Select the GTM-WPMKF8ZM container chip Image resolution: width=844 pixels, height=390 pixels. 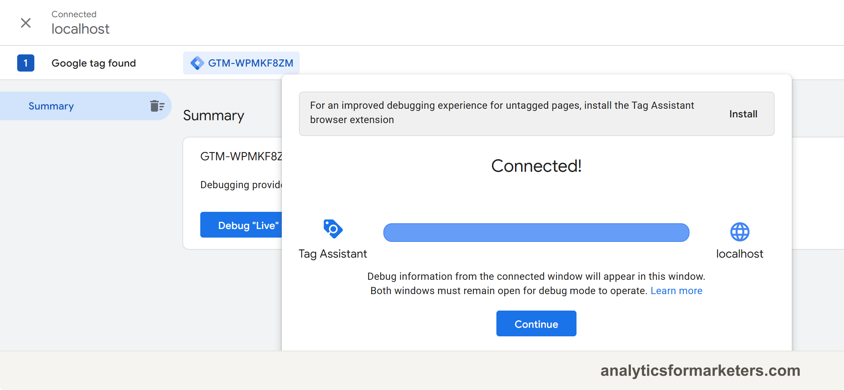tap(241, 63)
